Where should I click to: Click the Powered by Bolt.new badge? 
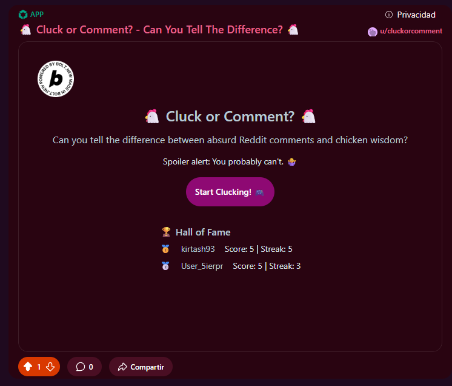56,79
